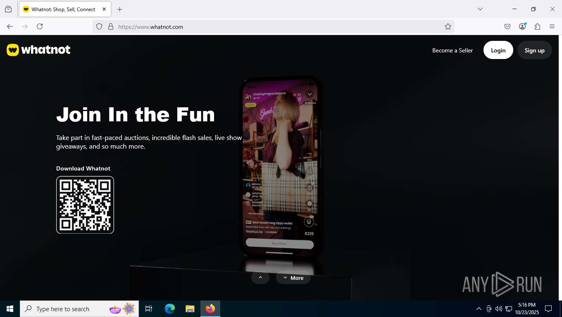562x317 pixels.
Task: Click the taskbar search box
Action: (x=79, y=309)
